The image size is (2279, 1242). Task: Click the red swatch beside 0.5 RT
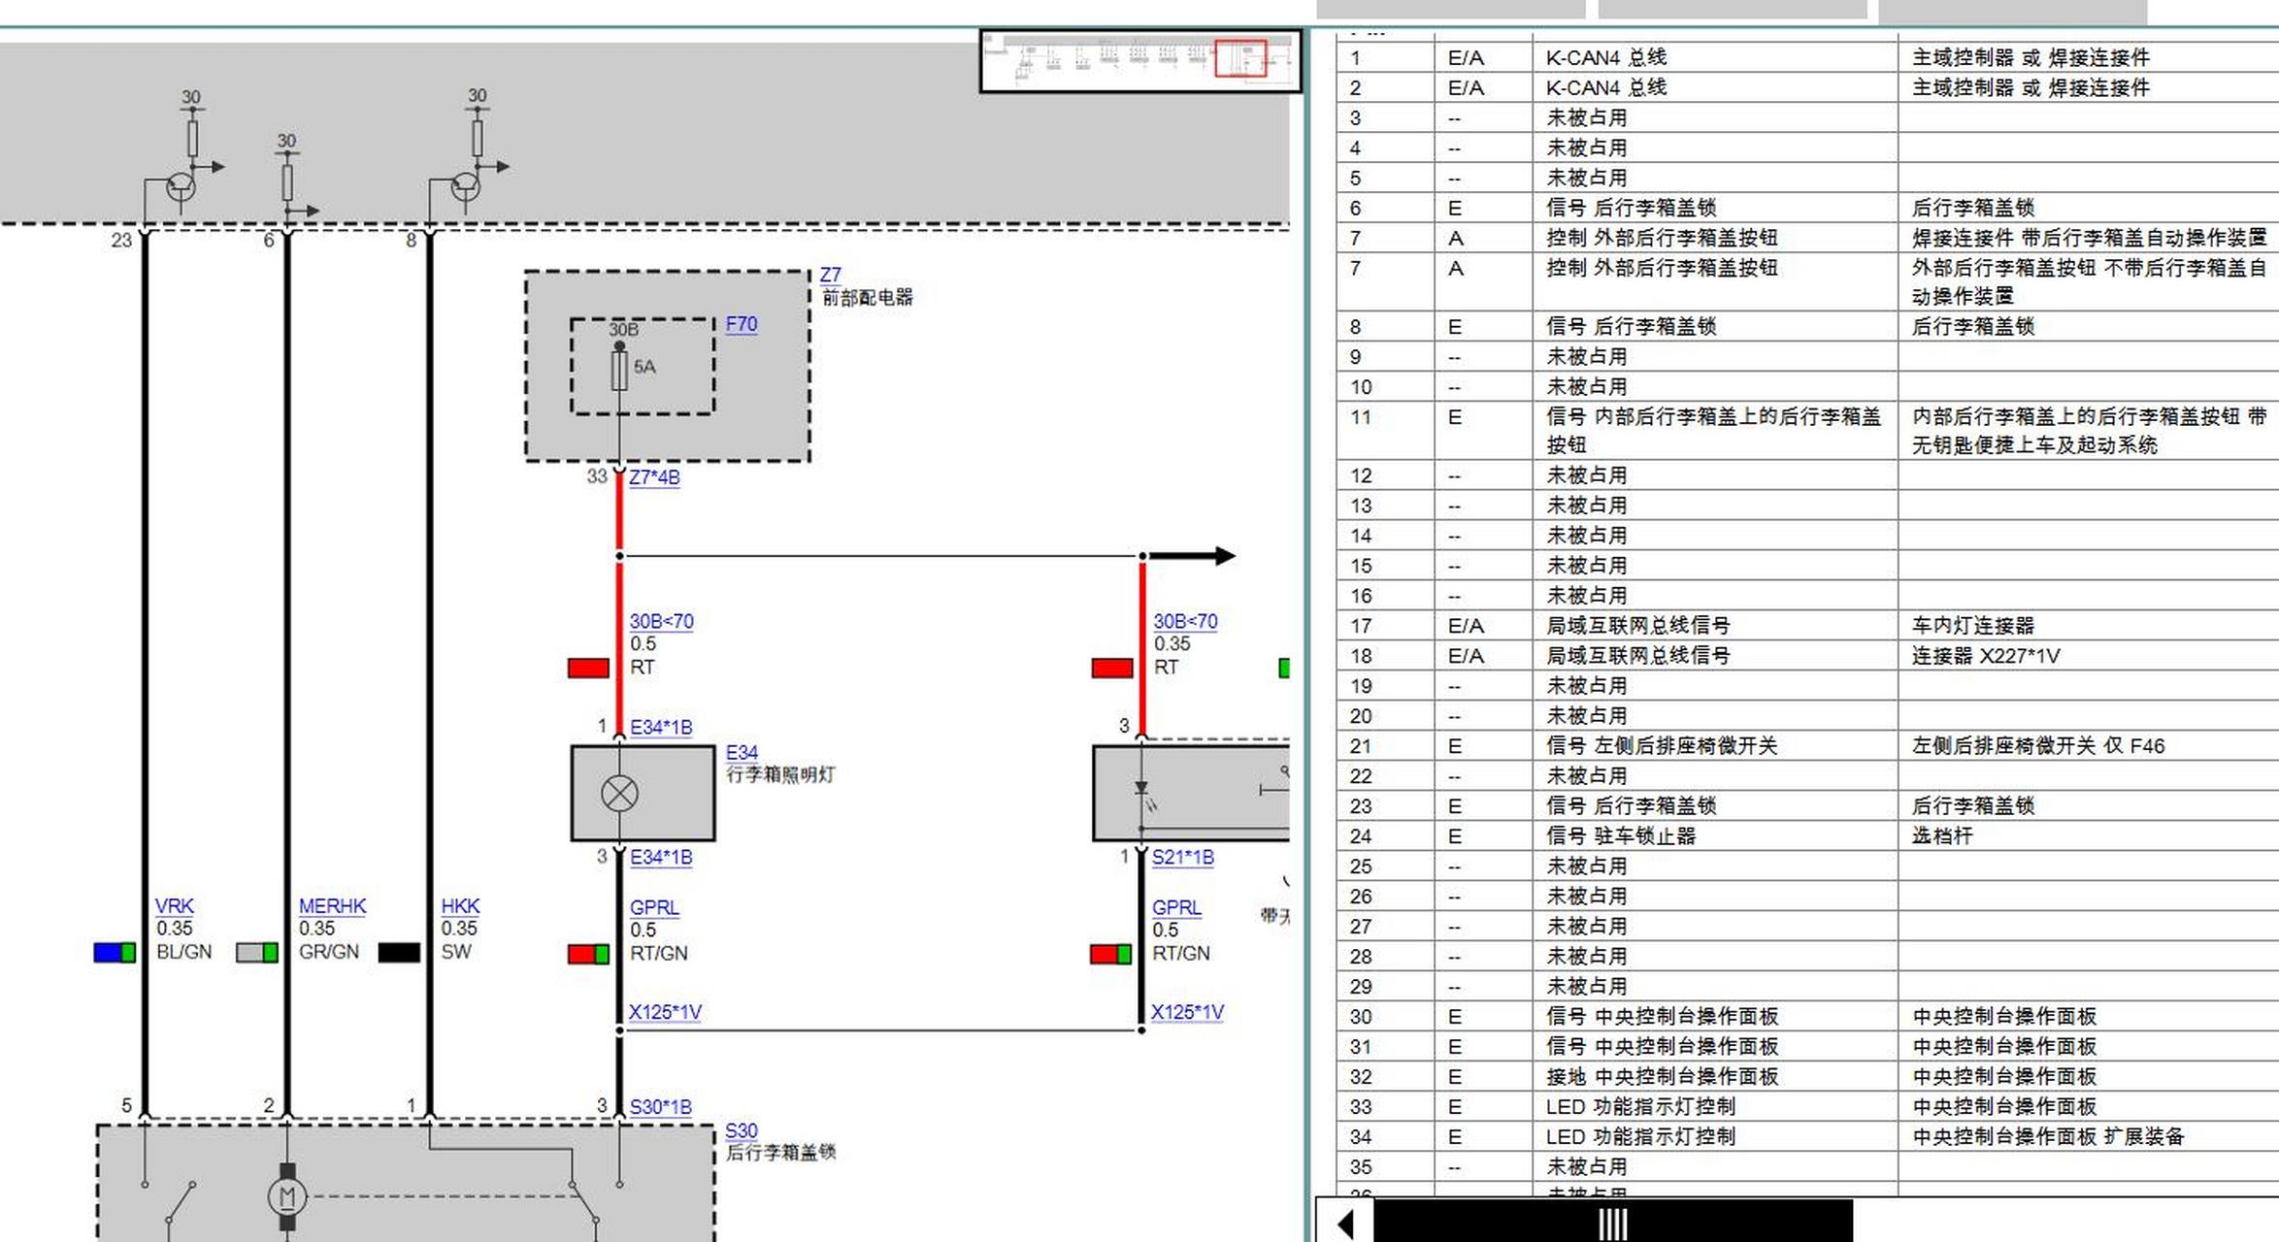tap(588, 668)
